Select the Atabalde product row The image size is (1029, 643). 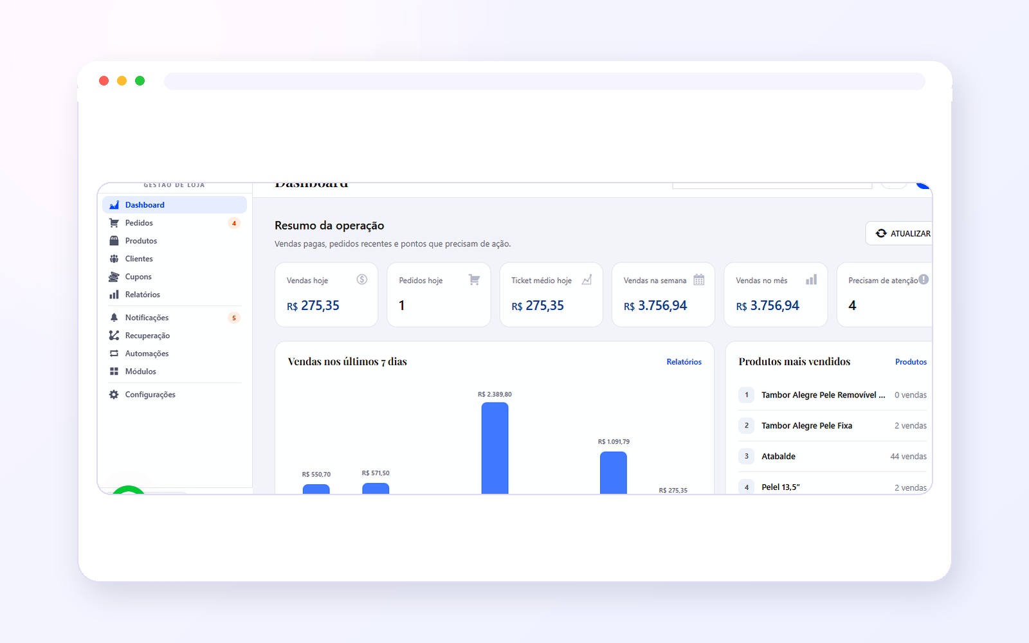(x=833, y=457)
